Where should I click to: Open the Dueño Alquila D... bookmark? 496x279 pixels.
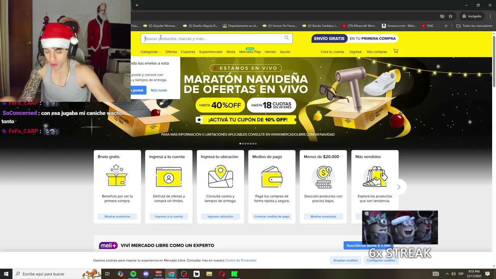point(200,26)
